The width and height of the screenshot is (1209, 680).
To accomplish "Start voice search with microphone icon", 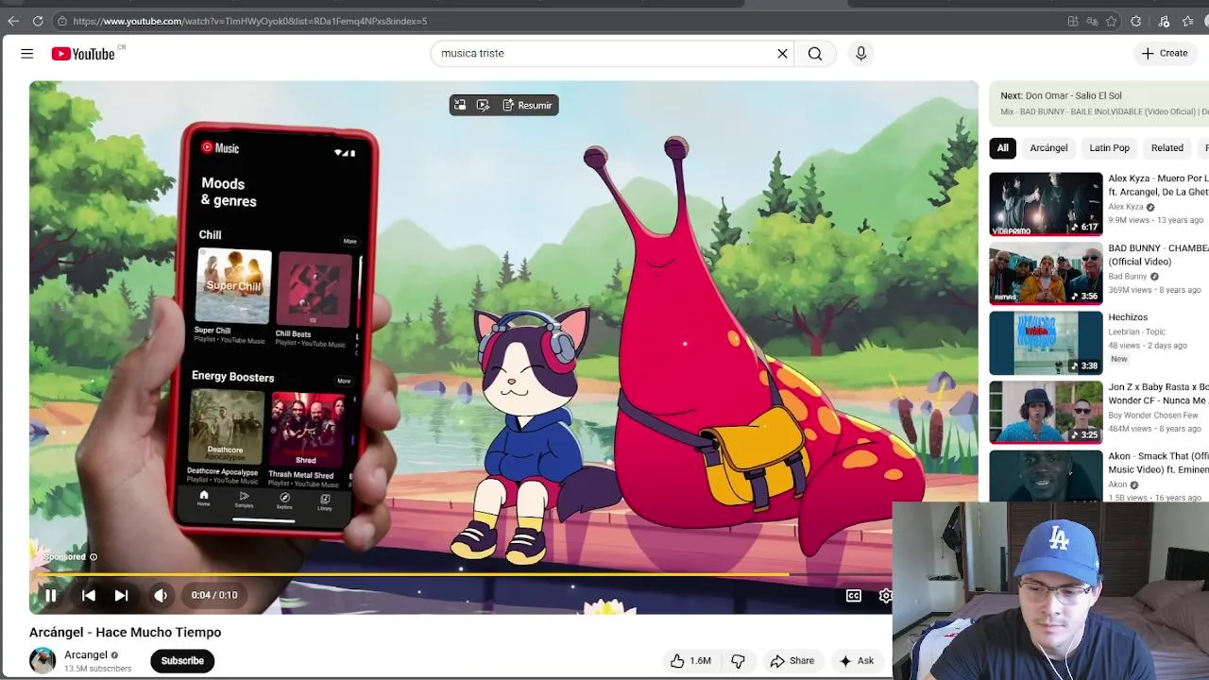I will 860,54.
